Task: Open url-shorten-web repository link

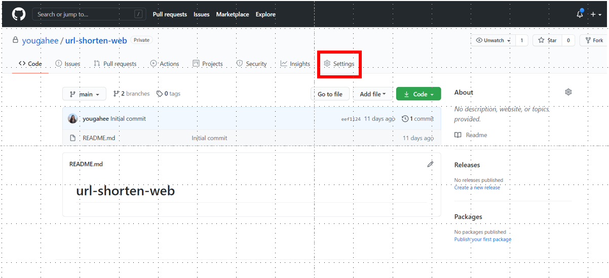Action: pyautogui.click(x=96, y=40)
